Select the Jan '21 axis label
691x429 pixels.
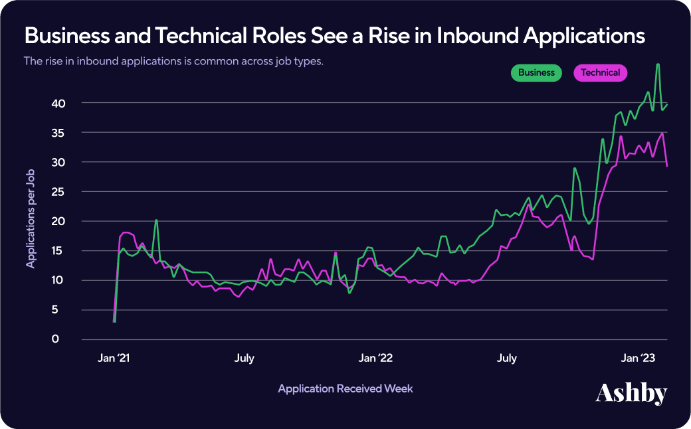pyautogui.click(x=114, y=357)
